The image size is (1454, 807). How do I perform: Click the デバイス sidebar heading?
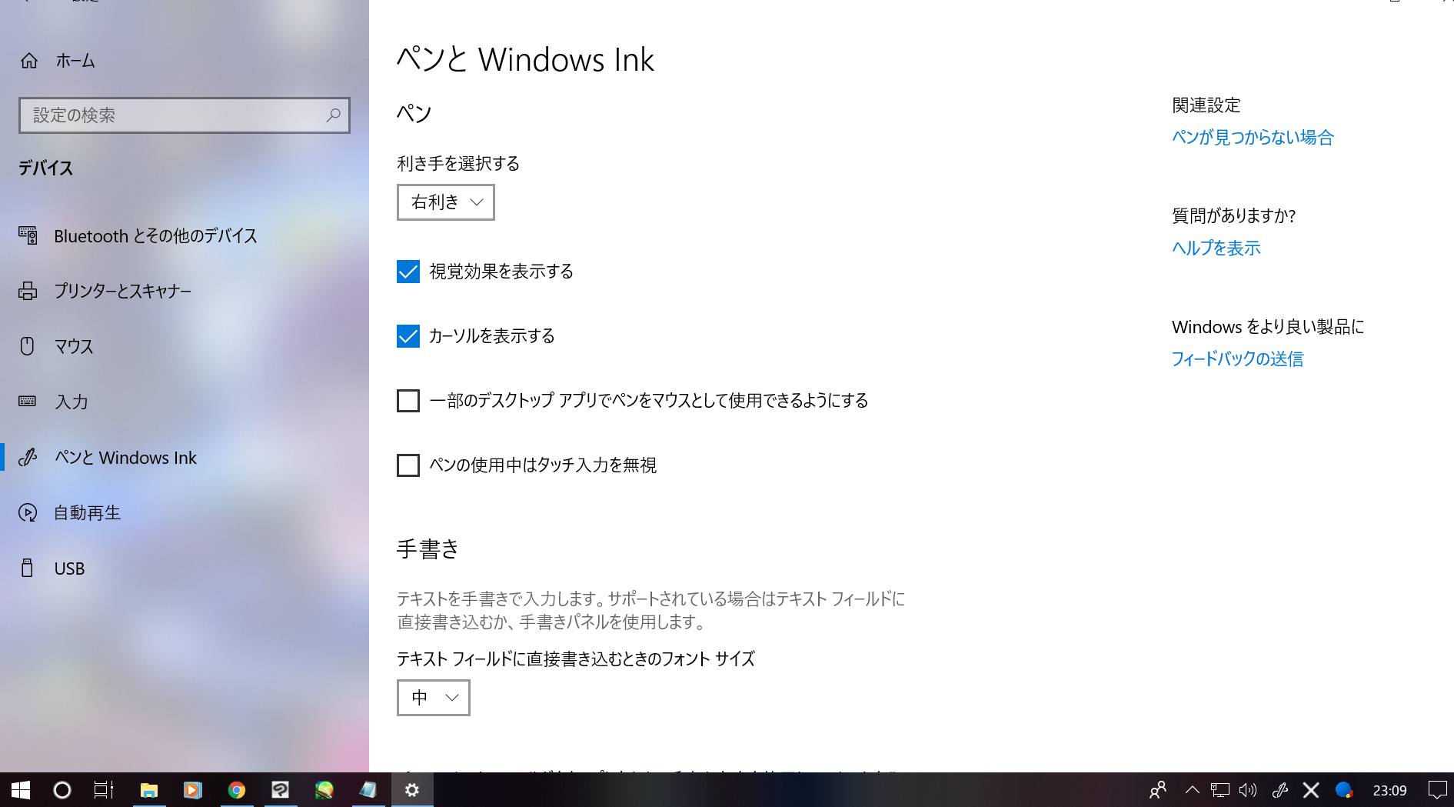tap(46, 168)
